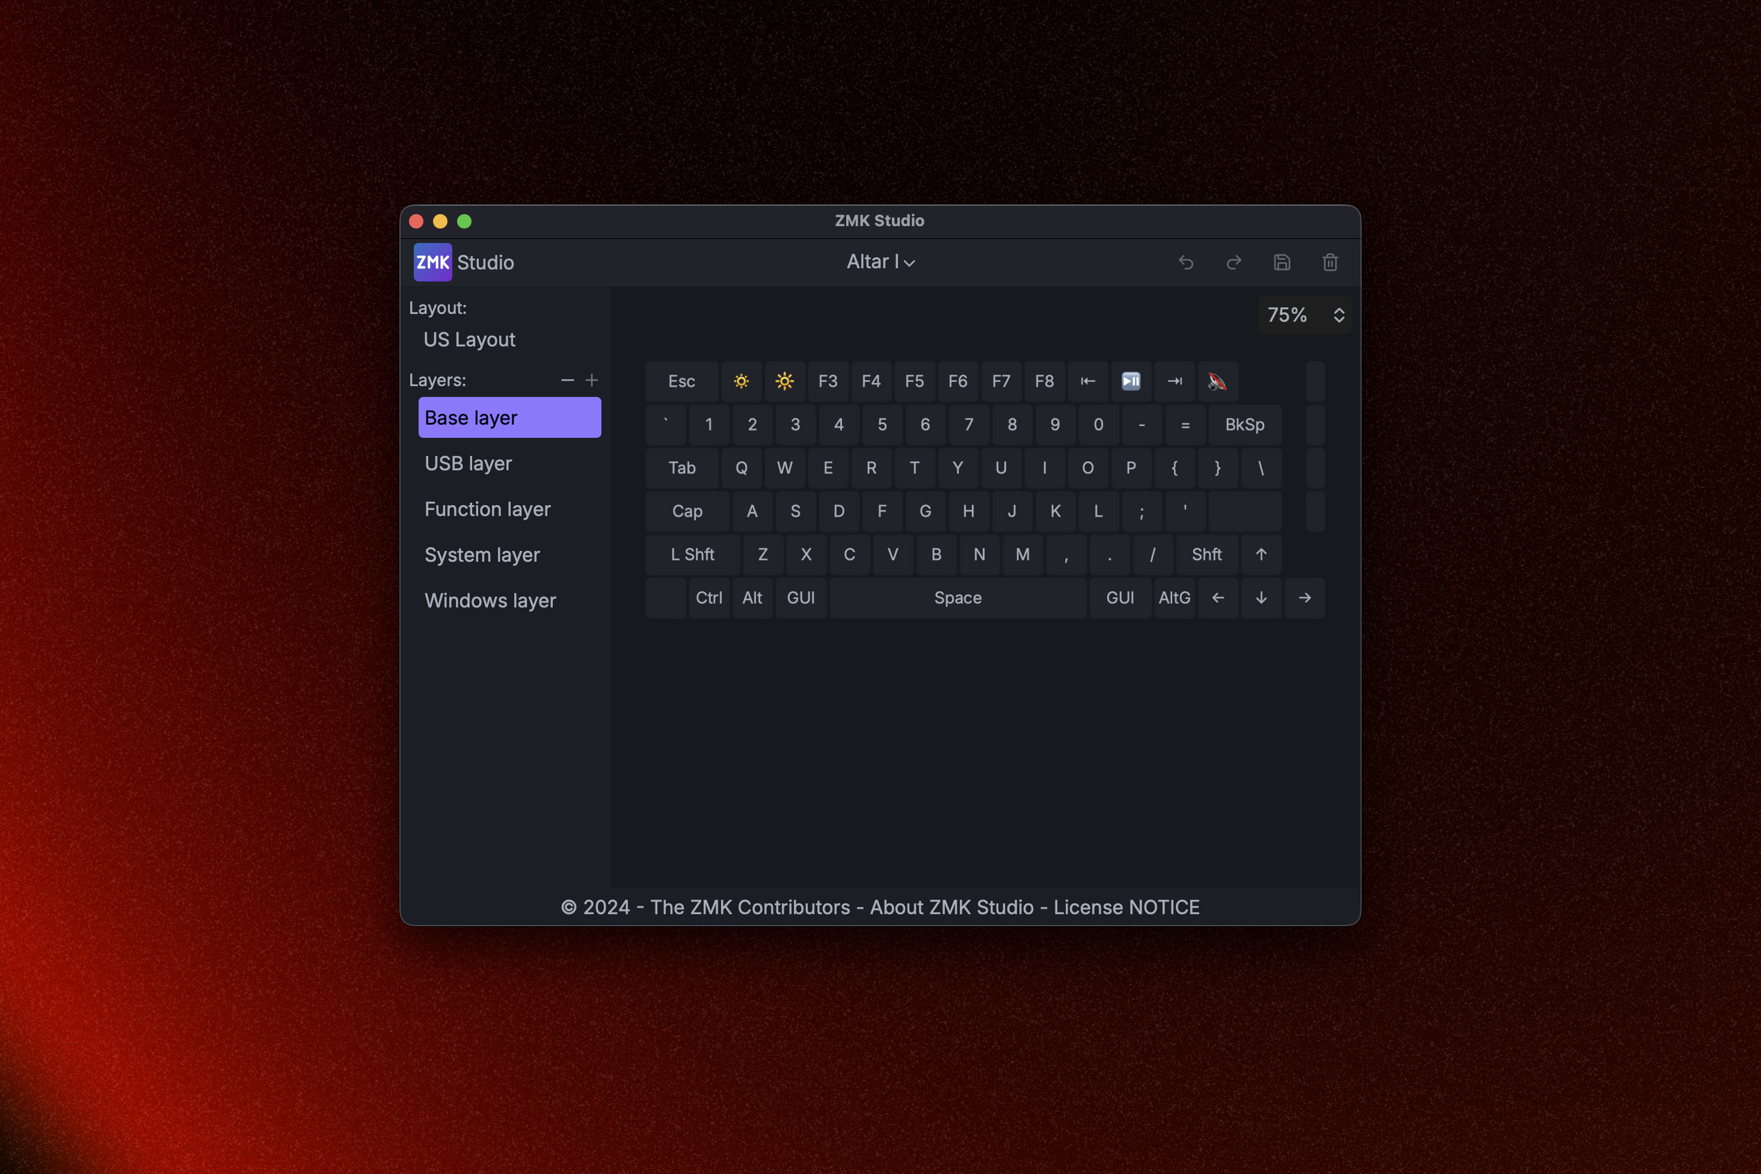Add a new layer with plus button

click(591, 380)
